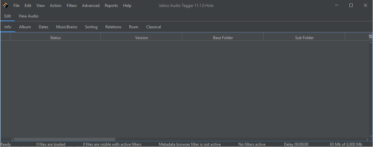Close the Jaikoz Audio Tagger window
This screenshot has height=147, width=373.
tap(365, 5)
